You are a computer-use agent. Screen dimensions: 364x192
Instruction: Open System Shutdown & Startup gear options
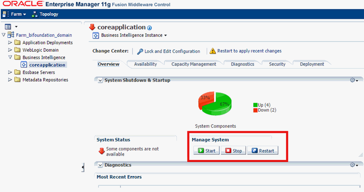click(x=354, y=80)
